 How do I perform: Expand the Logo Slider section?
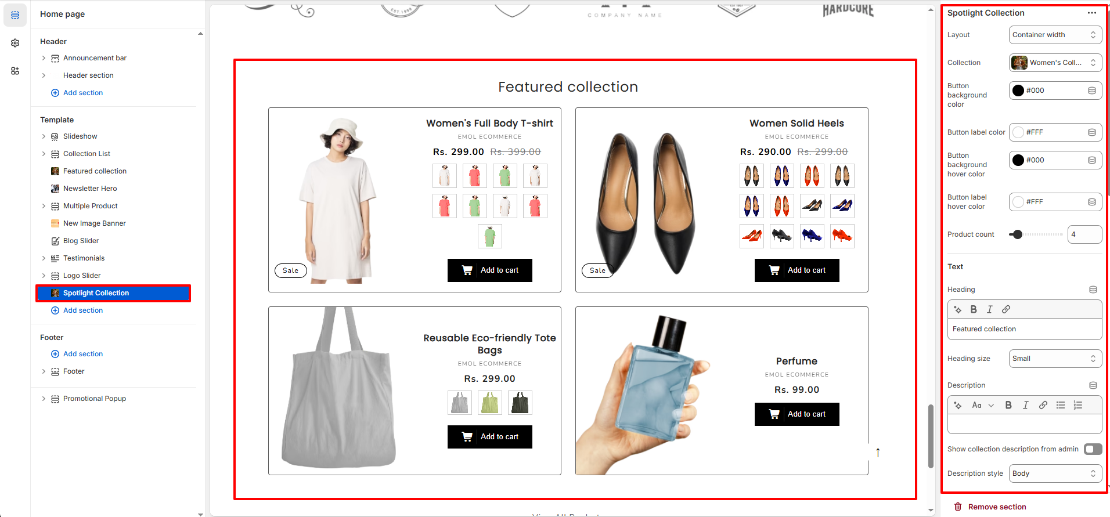44,276
